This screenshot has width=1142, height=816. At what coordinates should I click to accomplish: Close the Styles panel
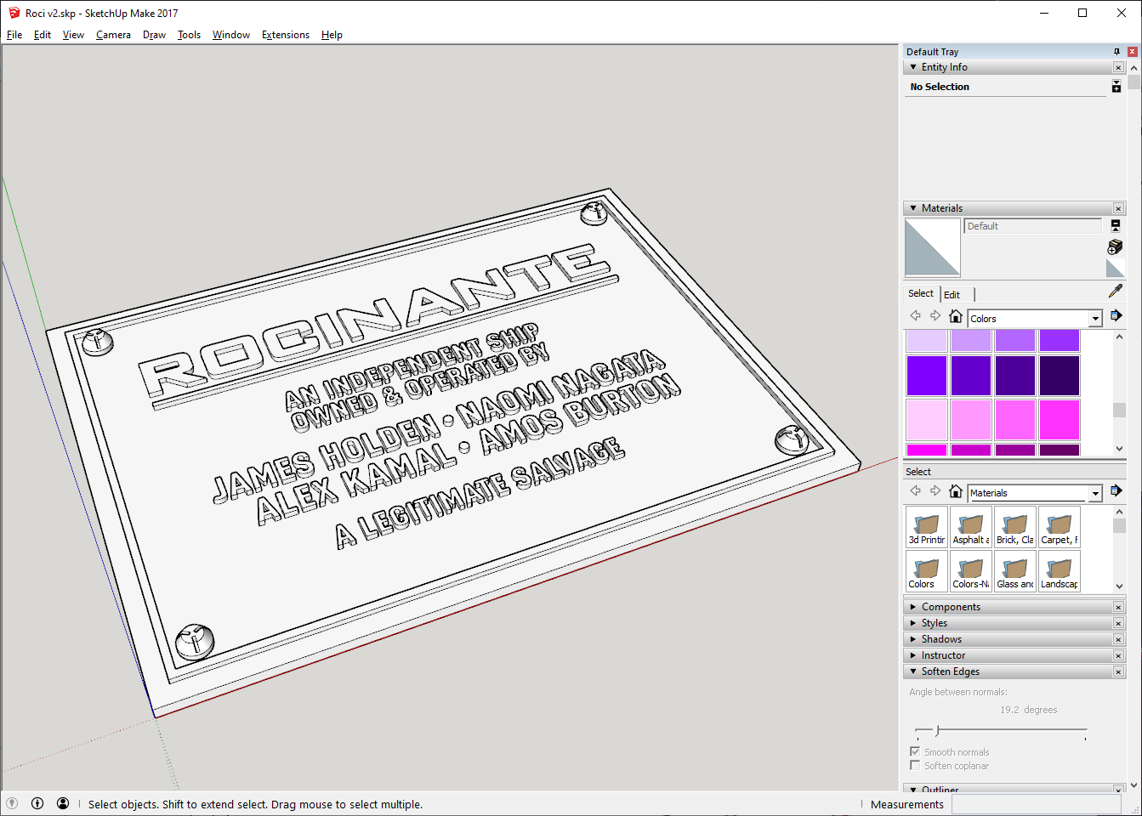pos(1118,623)
